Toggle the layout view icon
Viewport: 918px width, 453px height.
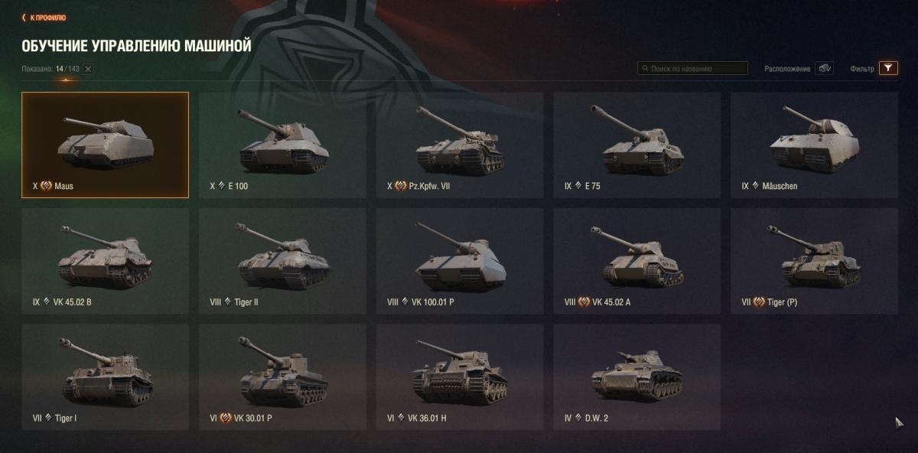(x=824, y=68)
